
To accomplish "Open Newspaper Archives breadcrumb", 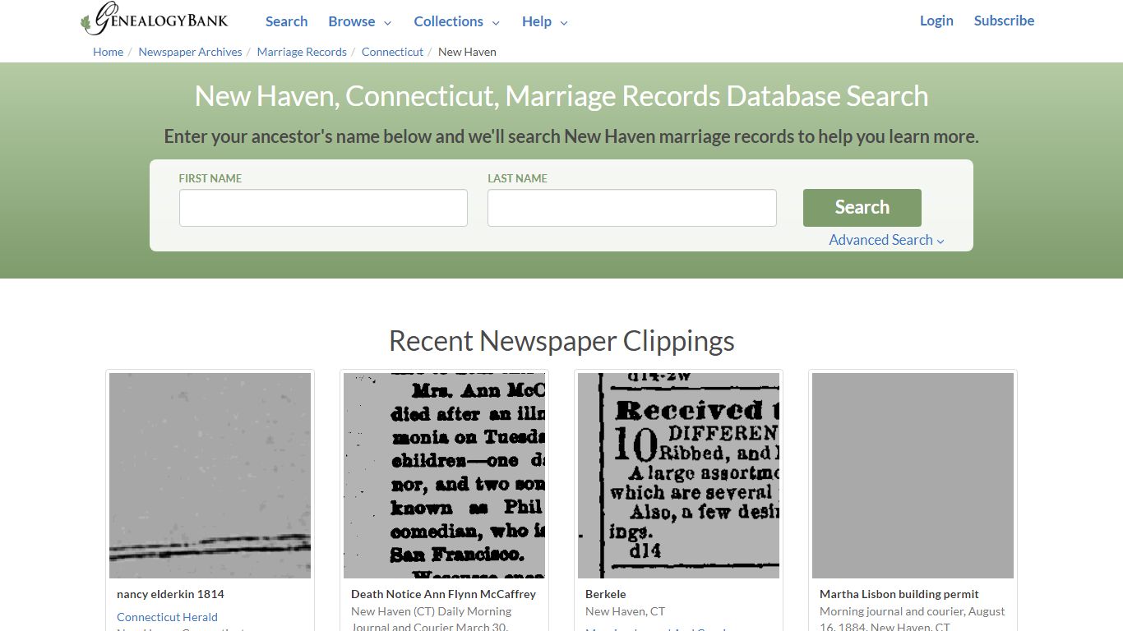I will pos(190,52).
